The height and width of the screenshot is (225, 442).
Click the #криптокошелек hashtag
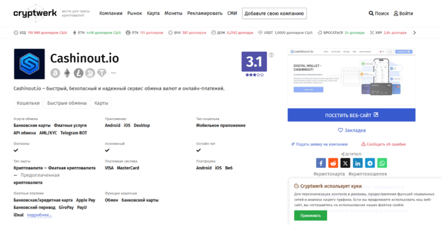click(x=368, y=174)
